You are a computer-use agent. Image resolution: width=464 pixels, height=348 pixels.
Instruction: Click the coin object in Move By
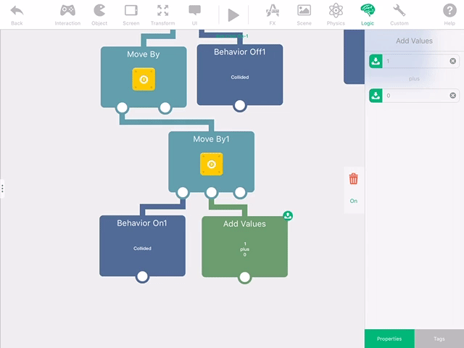coord(144,79)
